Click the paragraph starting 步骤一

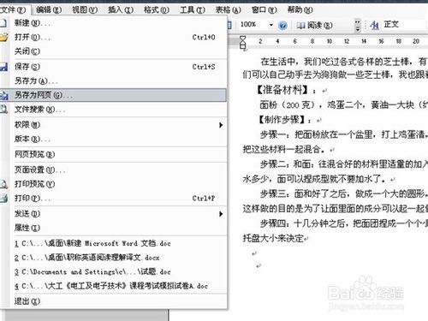point(335,141)
